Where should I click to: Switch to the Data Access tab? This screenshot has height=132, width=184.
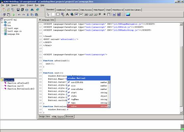click(x=86, y=10)
